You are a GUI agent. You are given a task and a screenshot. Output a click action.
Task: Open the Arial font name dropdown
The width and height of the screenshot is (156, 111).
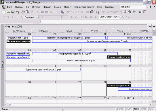tap(60, 17)
